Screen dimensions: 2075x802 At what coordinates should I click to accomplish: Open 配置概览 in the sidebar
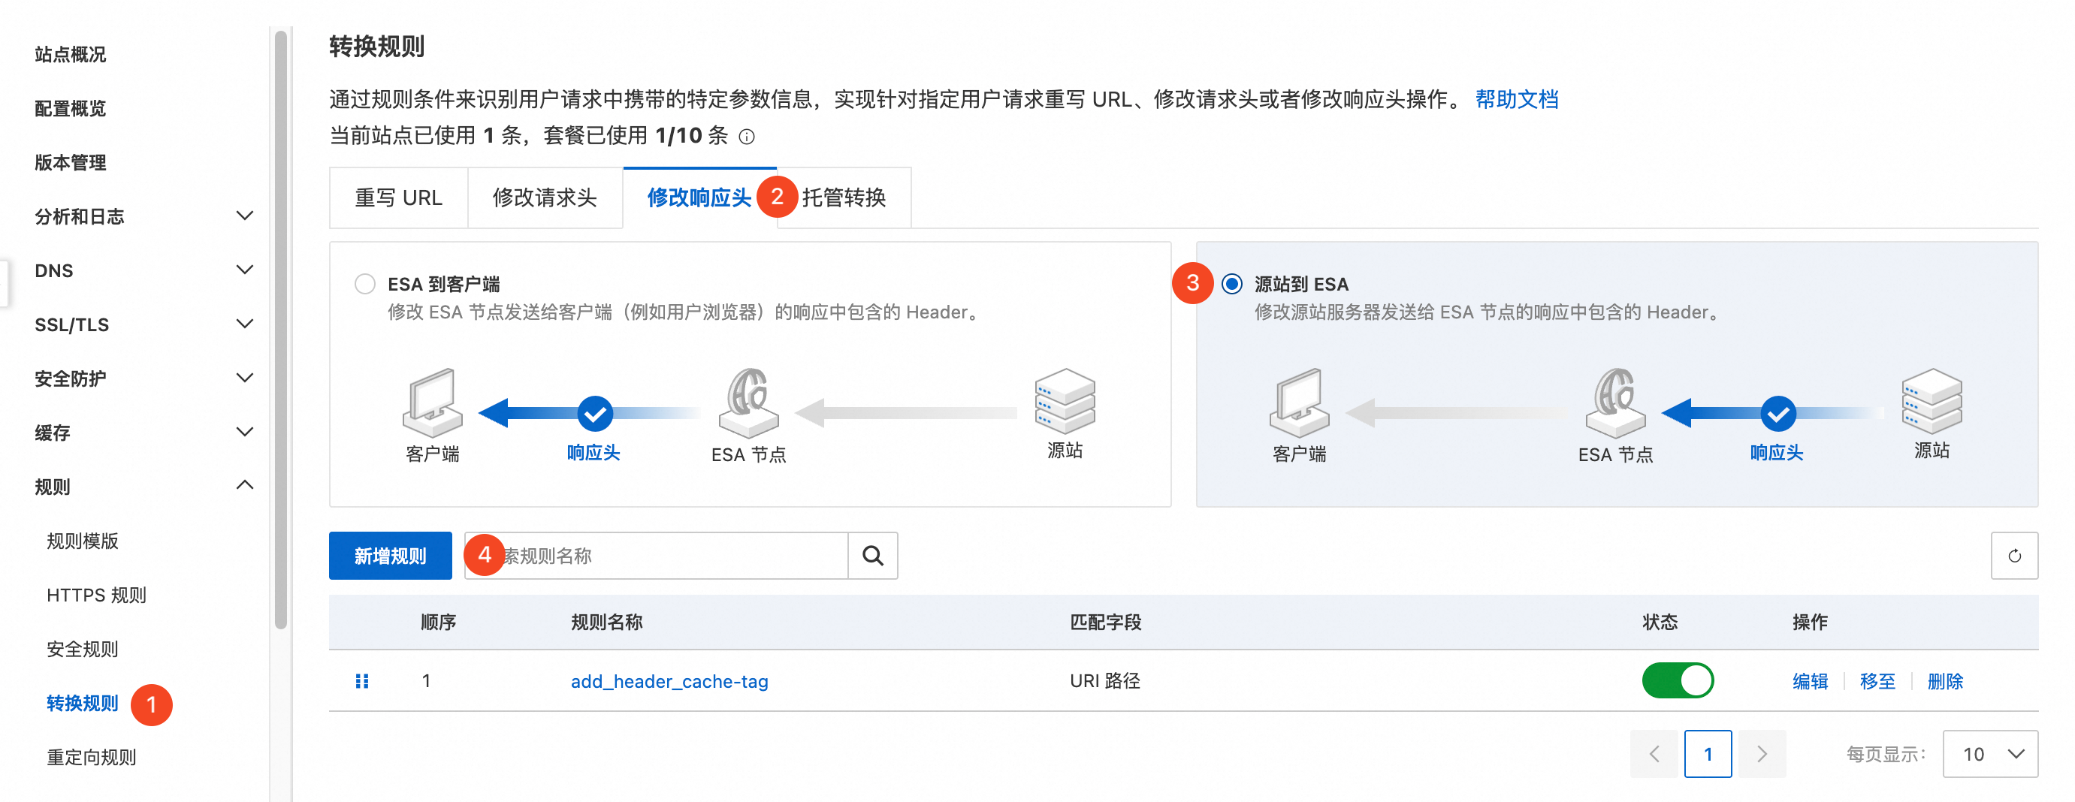coord(70,108)
